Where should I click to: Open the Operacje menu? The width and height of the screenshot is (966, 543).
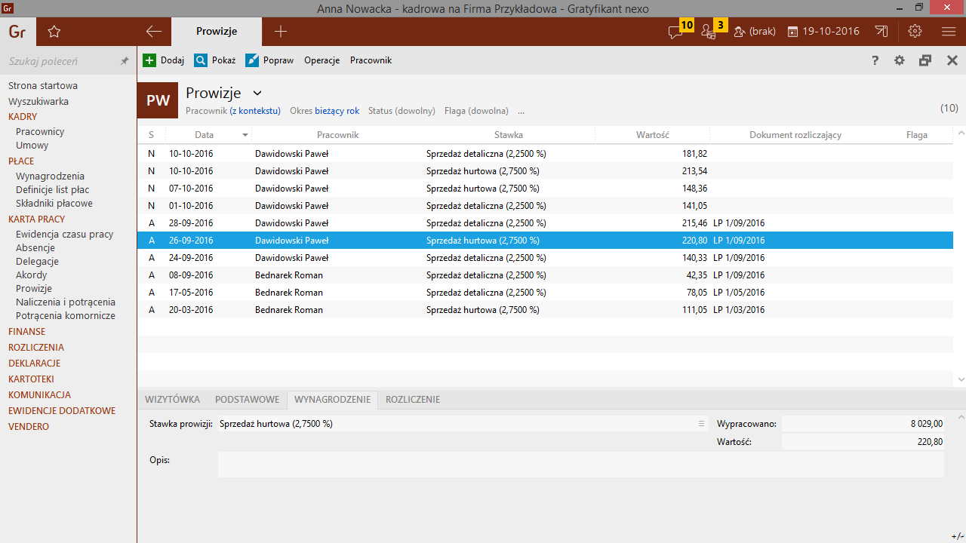(322, 60)
